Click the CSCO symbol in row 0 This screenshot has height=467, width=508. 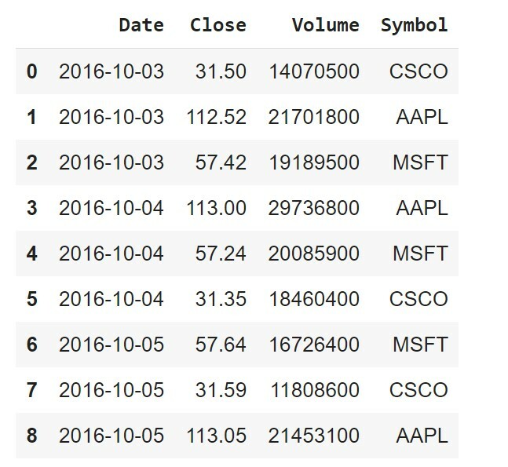[418, 71]
